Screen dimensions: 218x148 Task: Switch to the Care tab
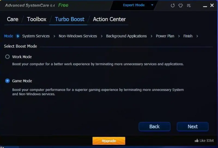tap(13, 19)
